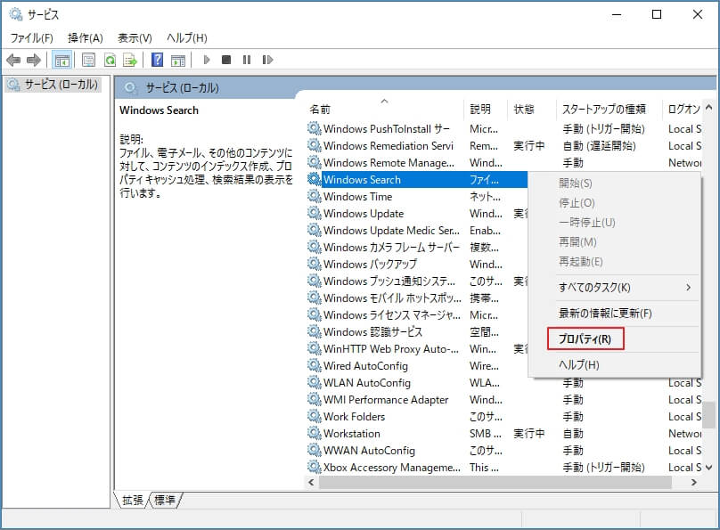Expand the すべてのタスク submenu arrow
Screen dimensions: 720x530
point(688,288)
